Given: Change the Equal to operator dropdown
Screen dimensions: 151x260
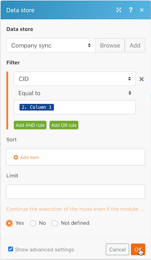Looking at the screenshot, I should [x=75, y=93].
